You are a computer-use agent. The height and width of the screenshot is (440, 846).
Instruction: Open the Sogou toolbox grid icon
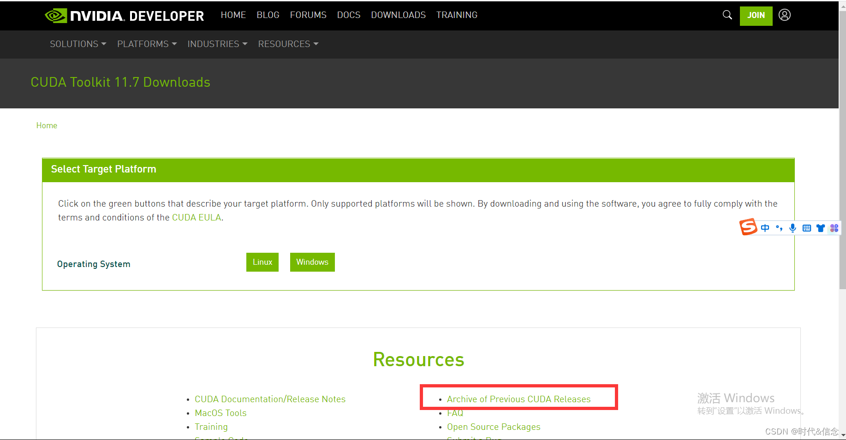tap(834, 228)
